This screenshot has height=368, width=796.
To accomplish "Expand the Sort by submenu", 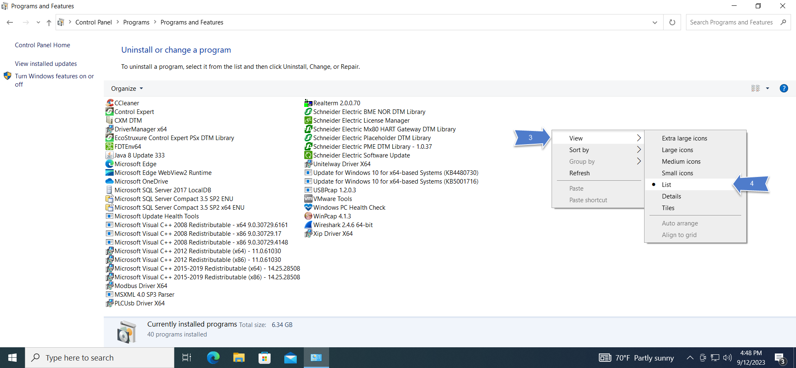I will [x=598, y=150].
